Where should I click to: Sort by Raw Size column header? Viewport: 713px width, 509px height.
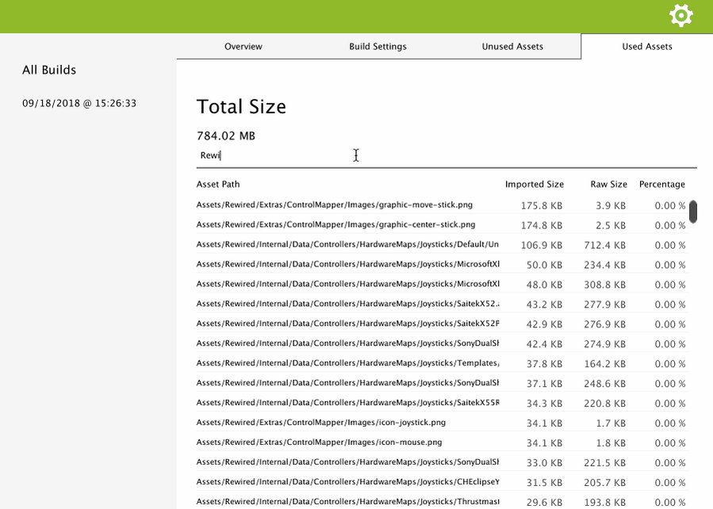[608, 184]
